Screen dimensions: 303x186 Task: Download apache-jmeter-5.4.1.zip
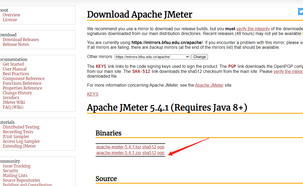119,153
